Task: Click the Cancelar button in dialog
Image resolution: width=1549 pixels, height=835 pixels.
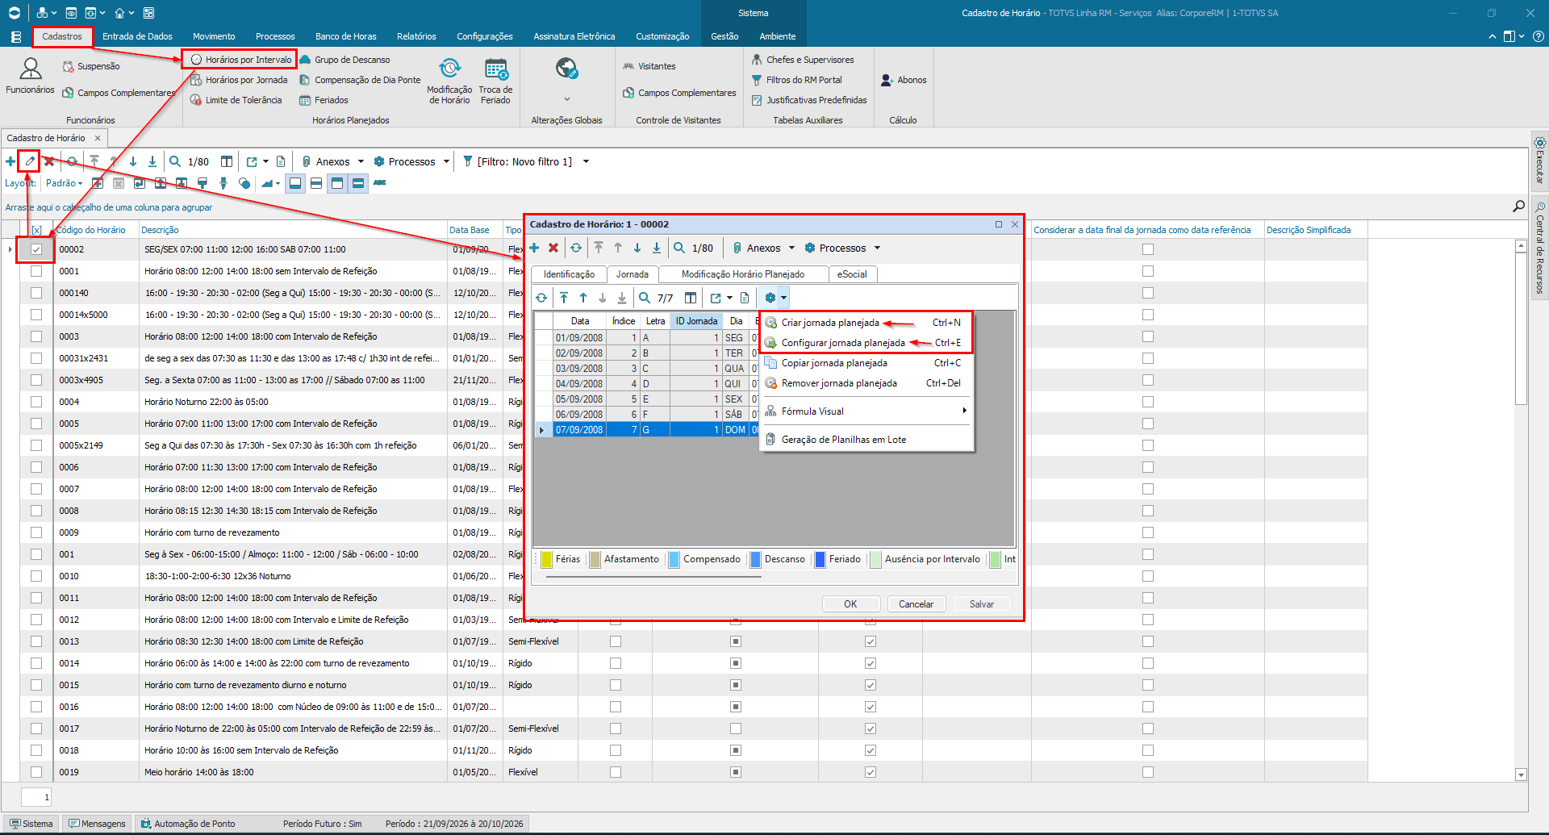Action: (916, 603)
